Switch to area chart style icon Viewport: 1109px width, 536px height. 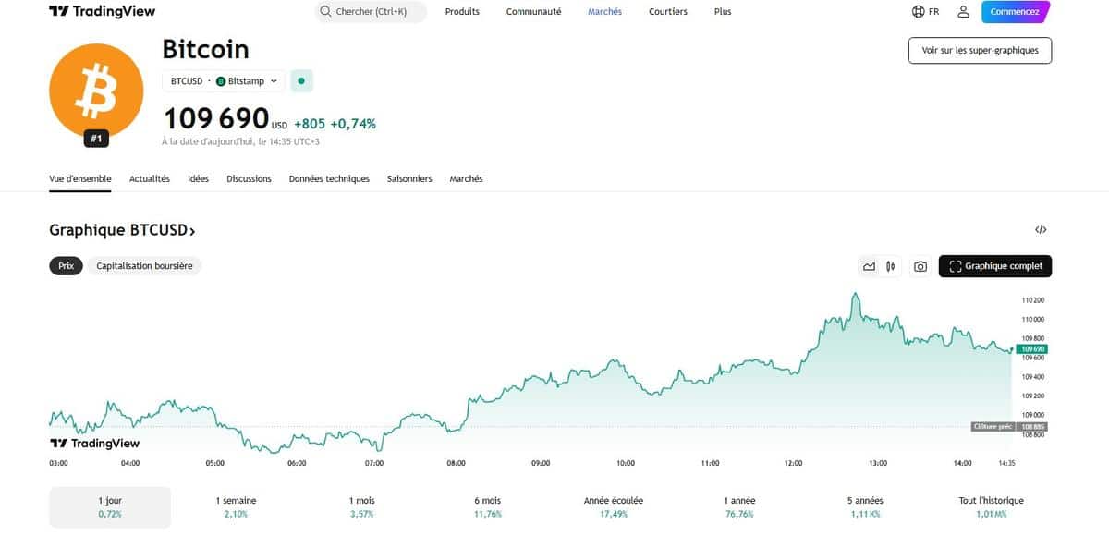(x=869, y=266)
